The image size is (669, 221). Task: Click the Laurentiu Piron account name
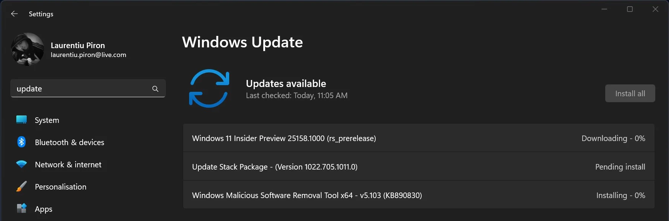pyautogui.click(x=78, y=46)
